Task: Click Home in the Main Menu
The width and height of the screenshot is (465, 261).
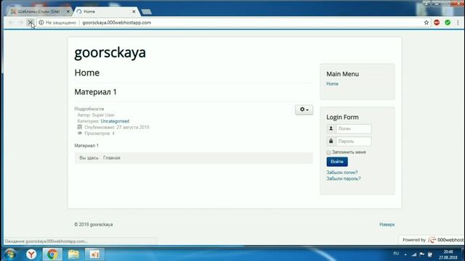Action: [x=332, y=84]
